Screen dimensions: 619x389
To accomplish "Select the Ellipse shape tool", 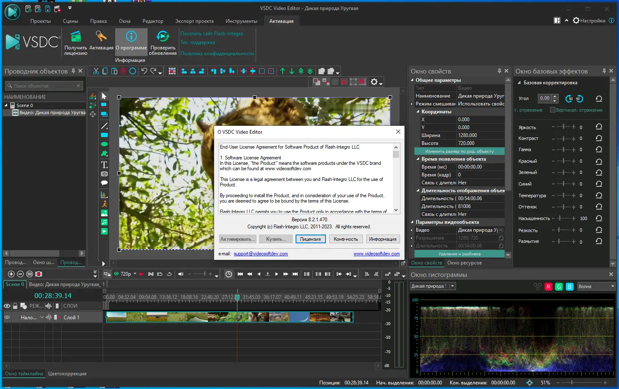I will (x=104, y=144).
